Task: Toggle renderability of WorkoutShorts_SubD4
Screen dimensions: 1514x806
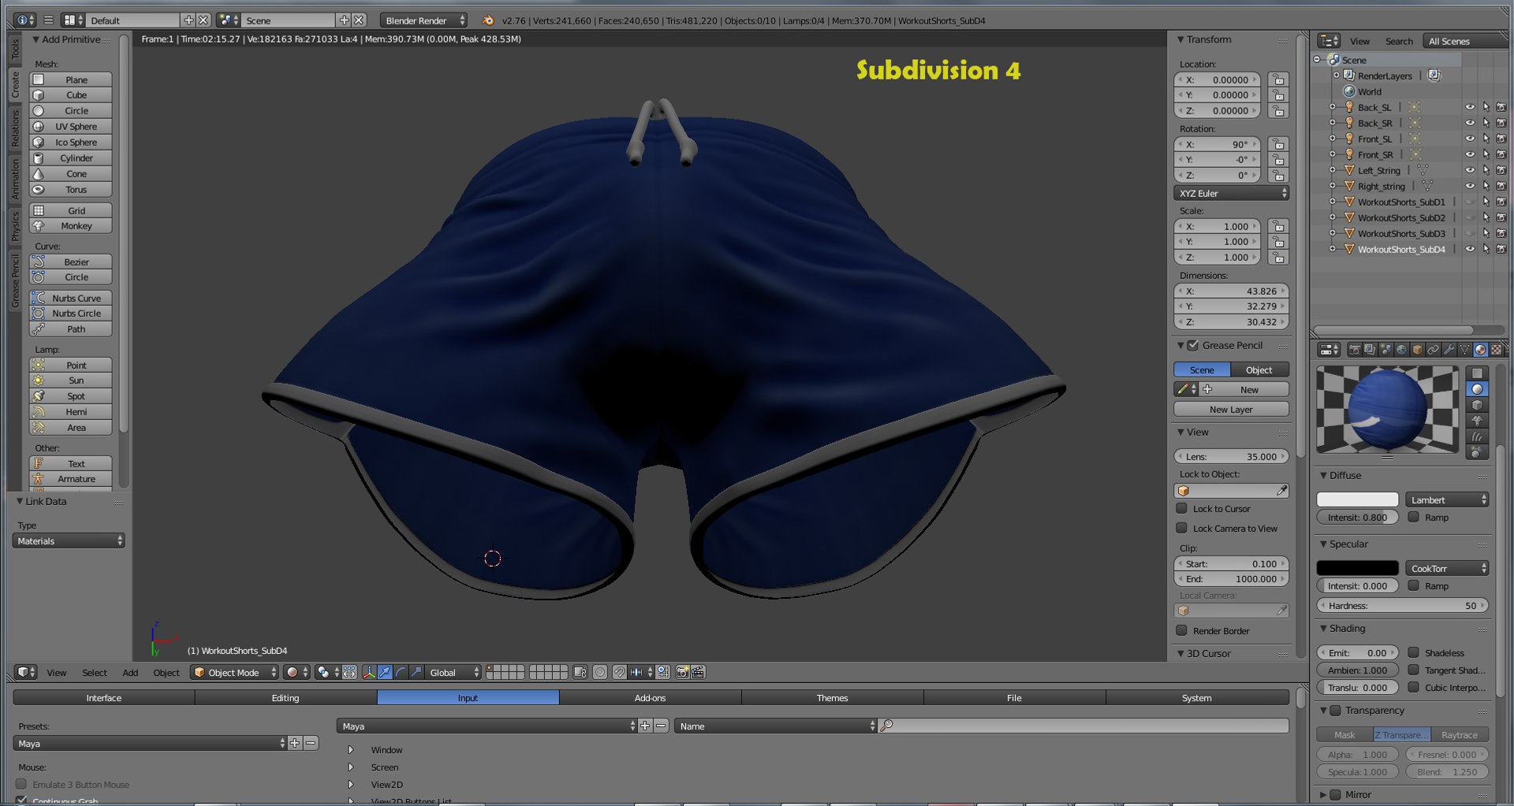Action: [1501, 249]
